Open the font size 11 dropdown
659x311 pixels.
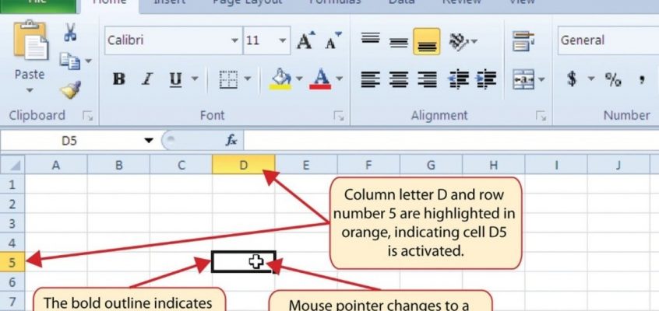(x=283, y=40)
